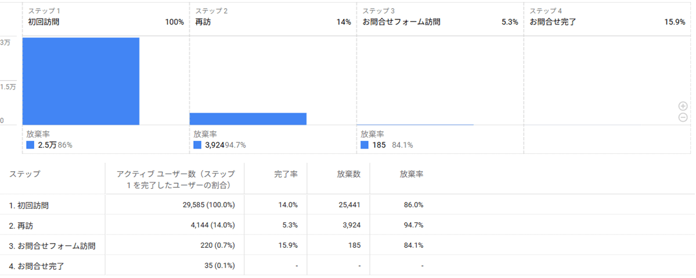Image resolution: width=696 pixels, height=278 pixels.
Task: Click the 完了率 column header
Action: click(286, 174)
